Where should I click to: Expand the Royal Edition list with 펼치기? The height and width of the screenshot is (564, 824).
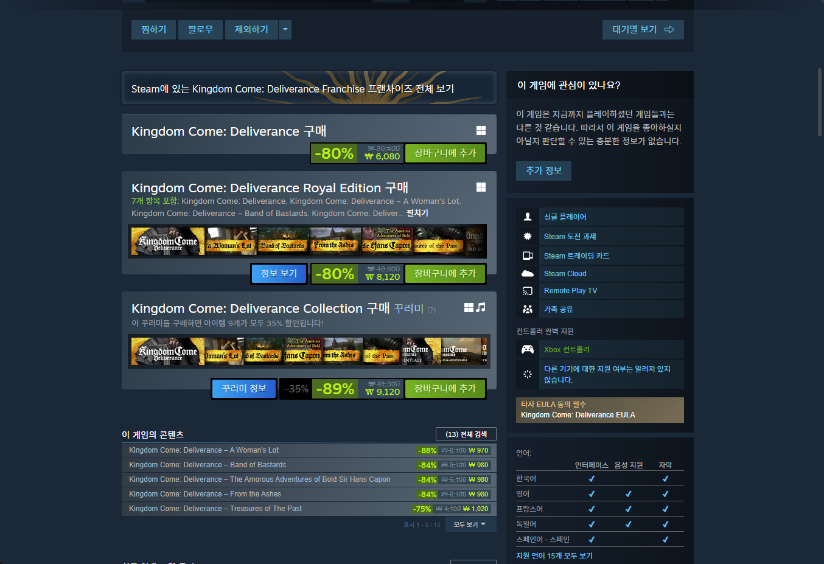pos(417,213)
